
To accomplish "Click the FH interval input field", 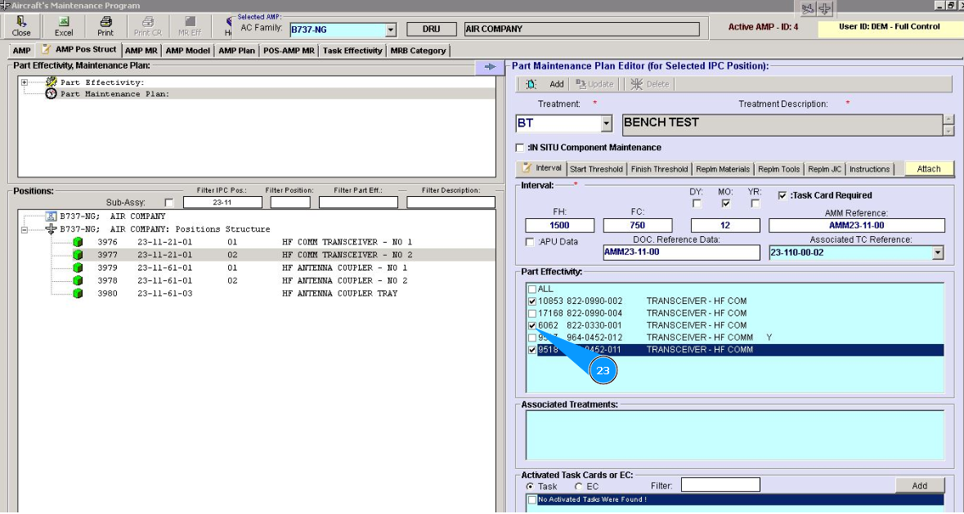I will [559, 226].
